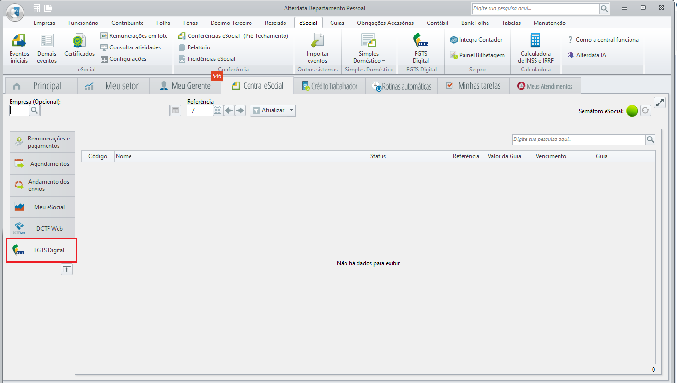Open the Manutenção ribbon tab

[549, 23]
